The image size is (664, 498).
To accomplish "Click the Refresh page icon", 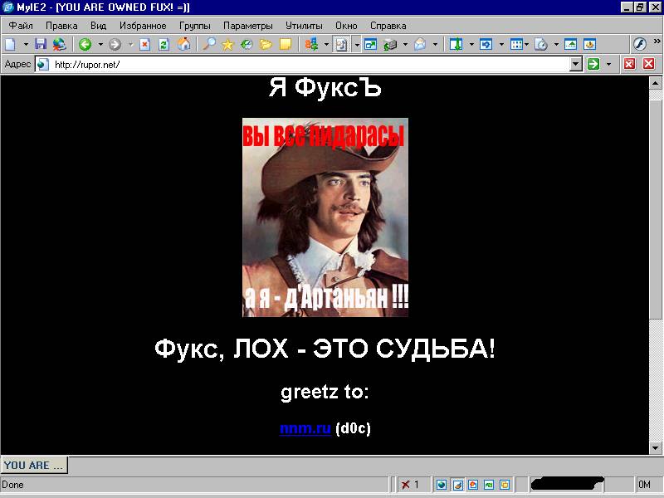I will click(164, 45).
